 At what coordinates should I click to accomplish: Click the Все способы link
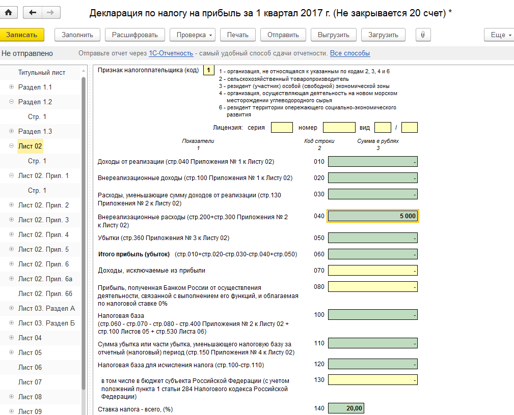(x=349, y=53)
